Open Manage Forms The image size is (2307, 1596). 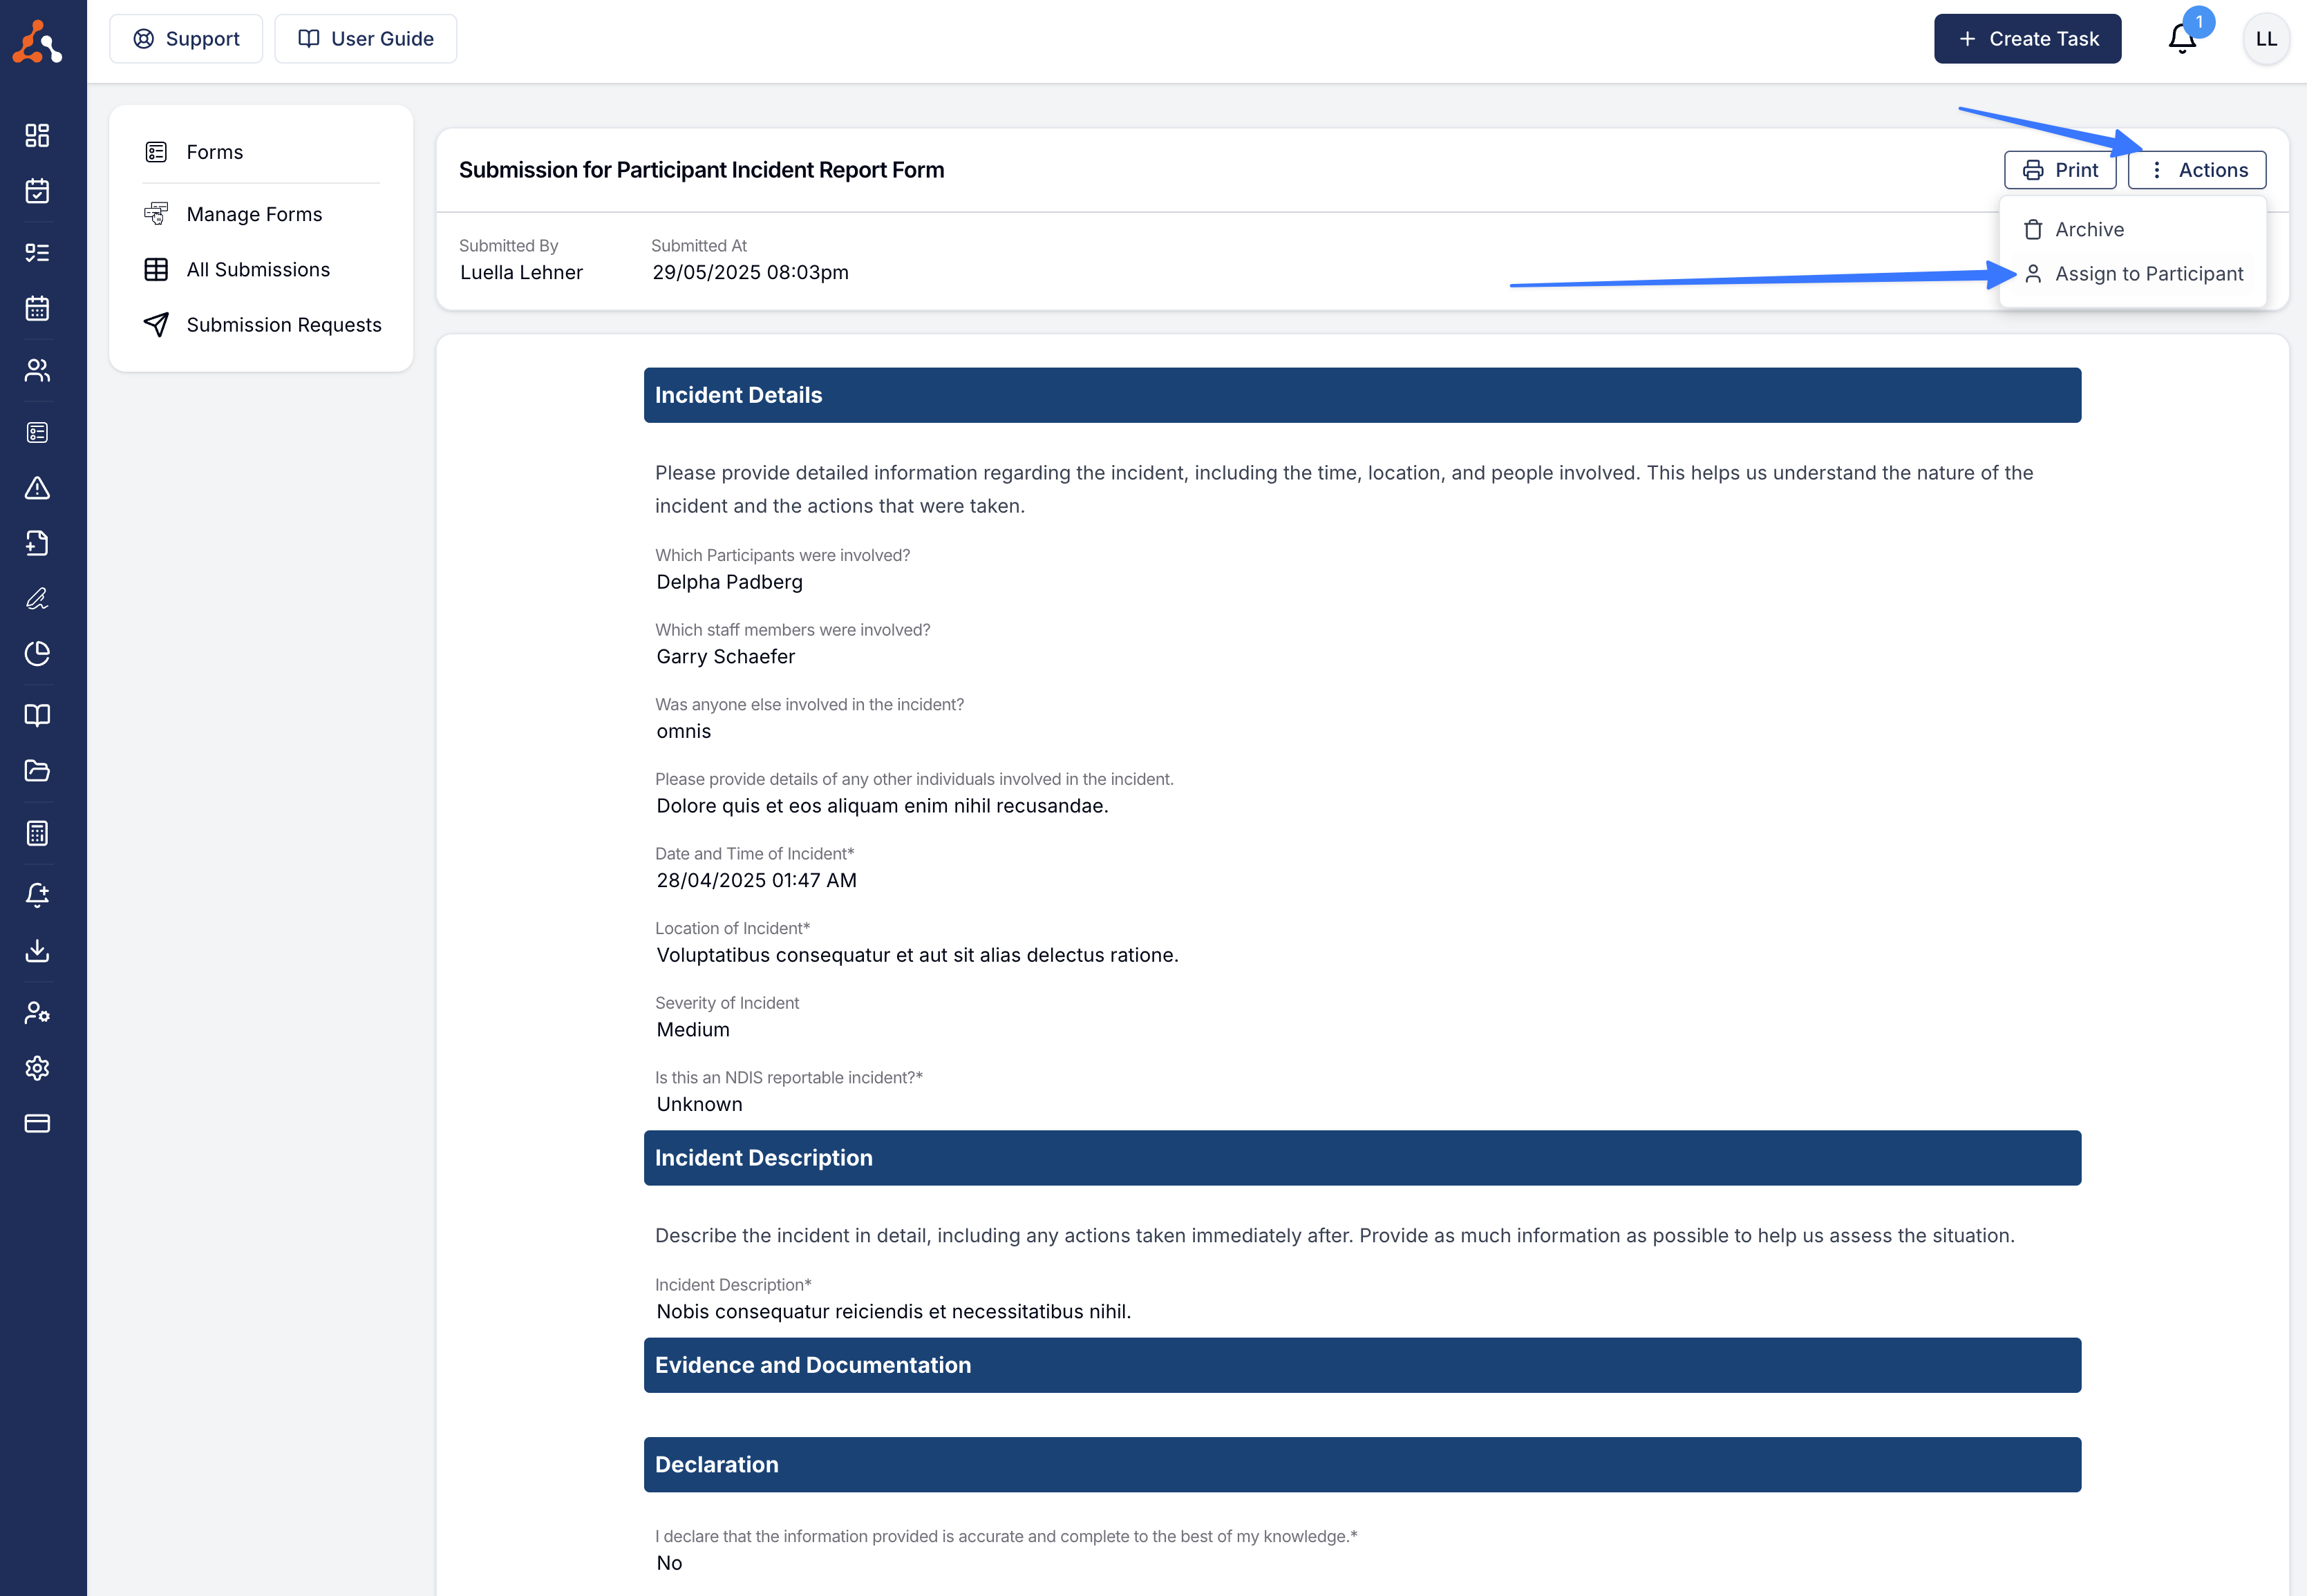260,214
